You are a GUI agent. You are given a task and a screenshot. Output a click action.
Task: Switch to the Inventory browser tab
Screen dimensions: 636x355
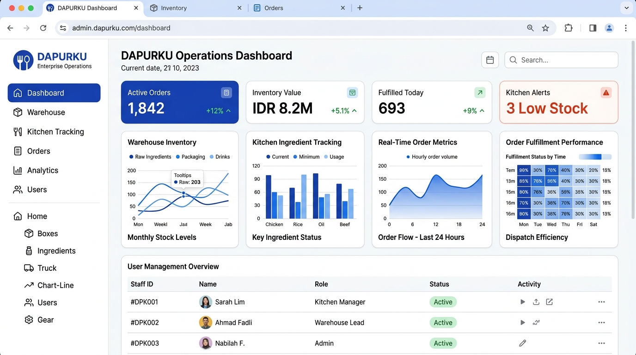(196, 8)
